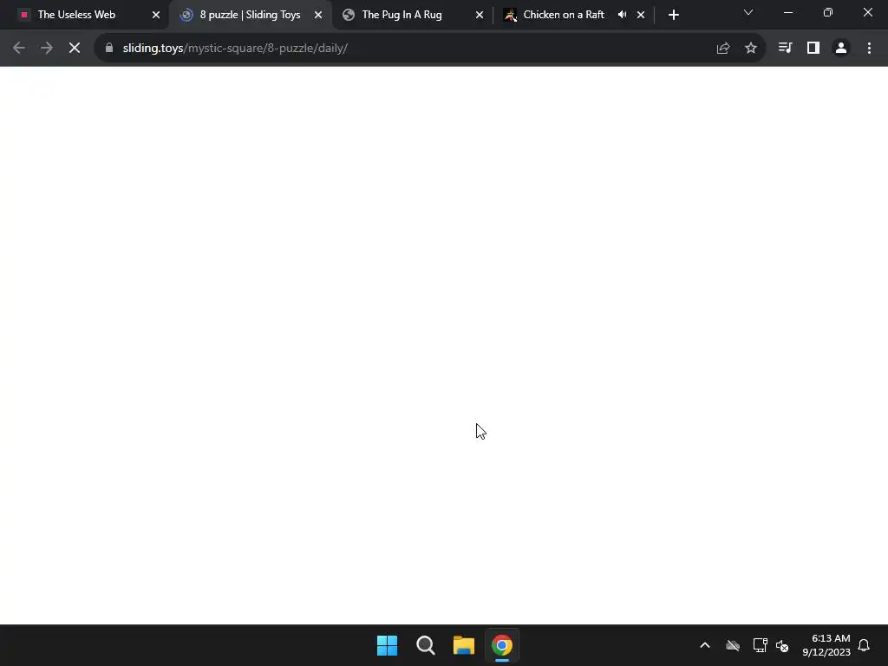The width and height of the screenshot is (888, 666).
Task: Minimize the Chrome window
Action: click(787, 12)
